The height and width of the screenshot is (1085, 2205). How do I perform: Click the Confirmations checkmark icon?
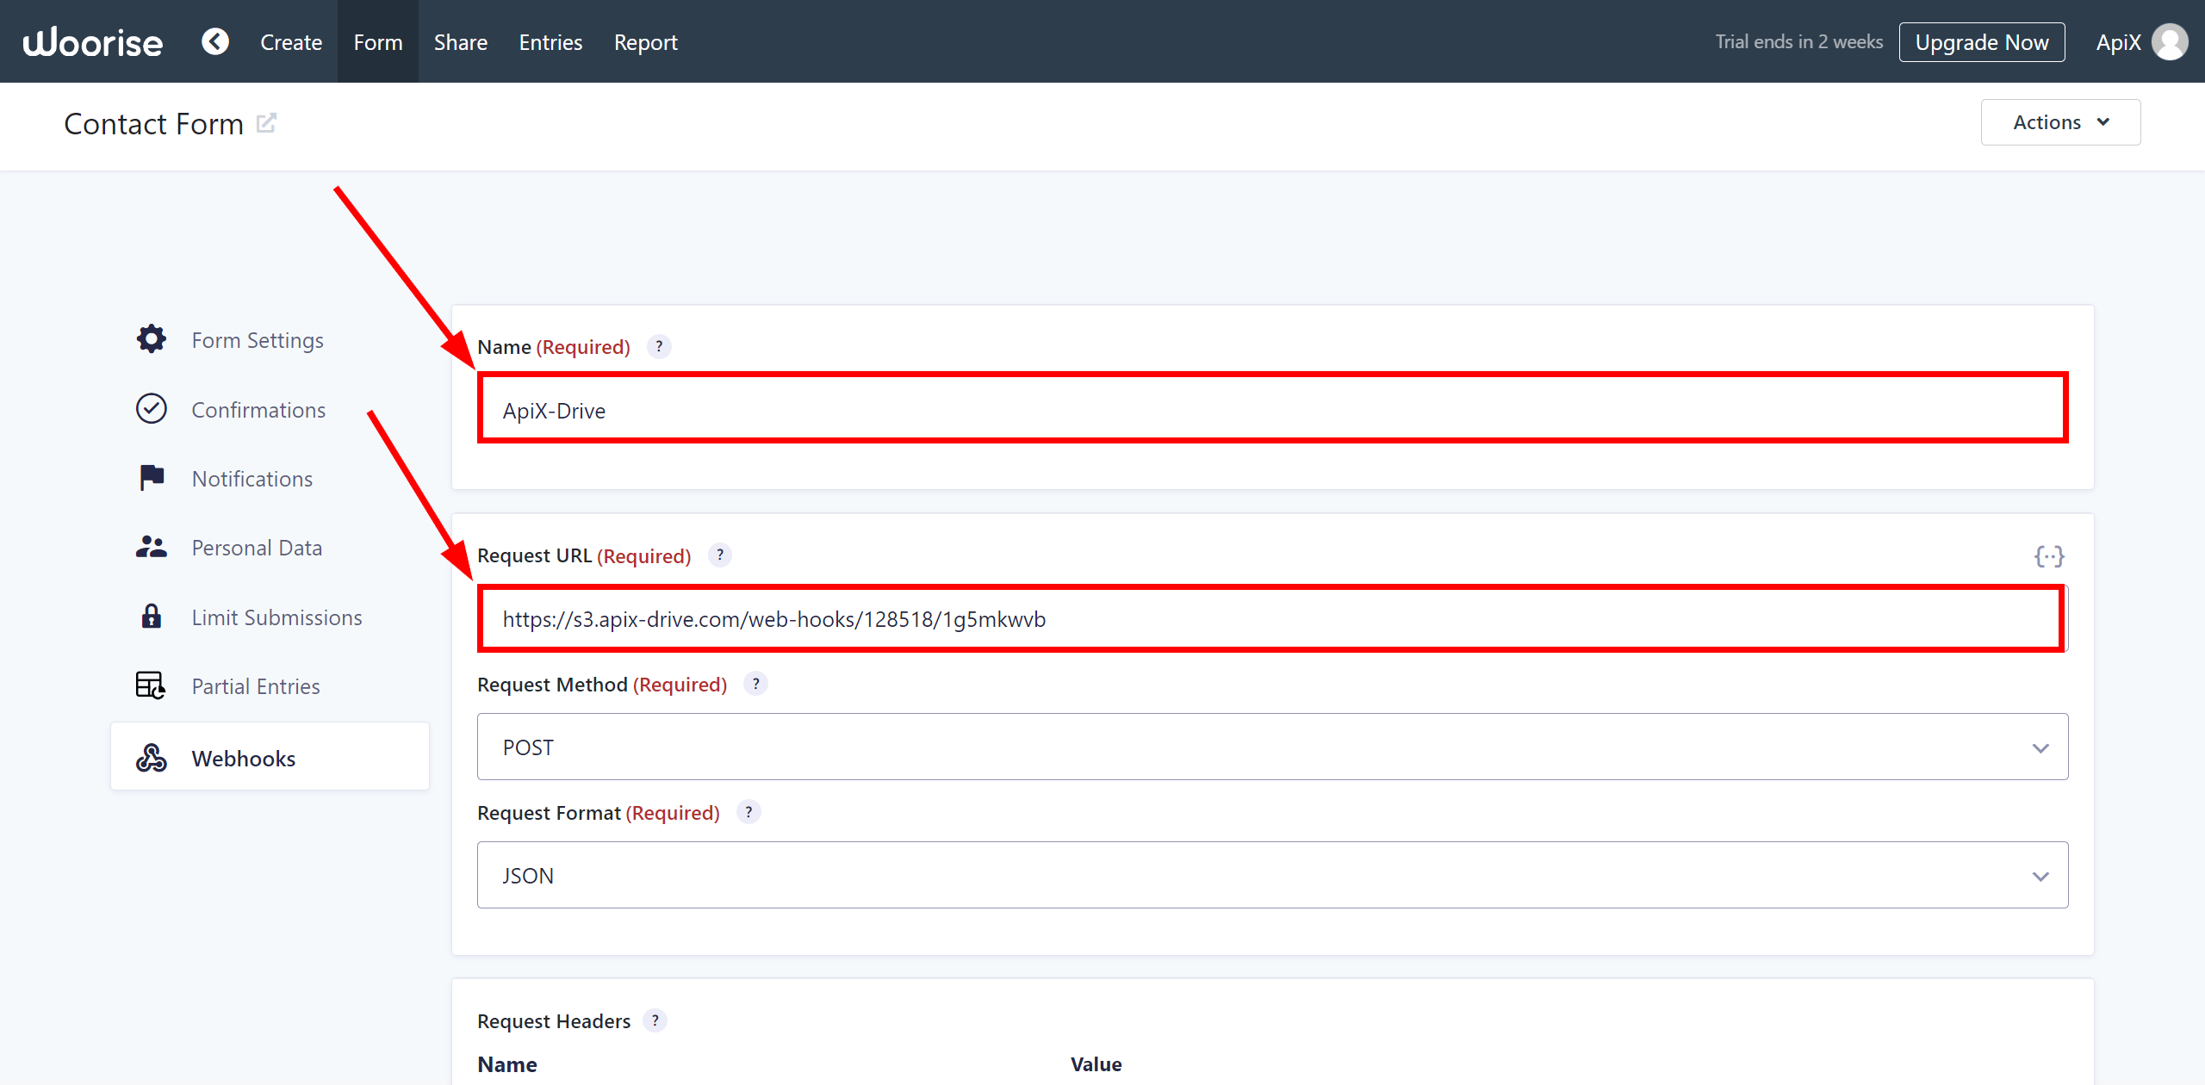pyautogui.click(x=152, y=409)
